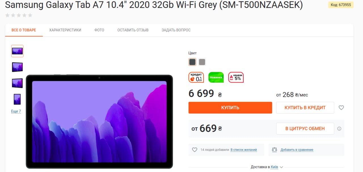Select the second tablet thumbnail image
Viewport: 363px width, 172px height.
pyautogui.click(x=17, y=67)
